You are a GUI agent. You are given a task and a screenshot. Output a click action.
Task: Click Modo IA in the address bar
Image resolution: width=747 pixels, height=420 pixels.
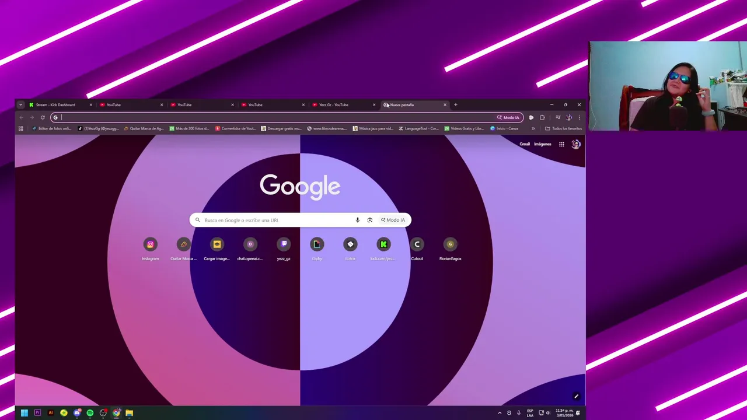508,117
